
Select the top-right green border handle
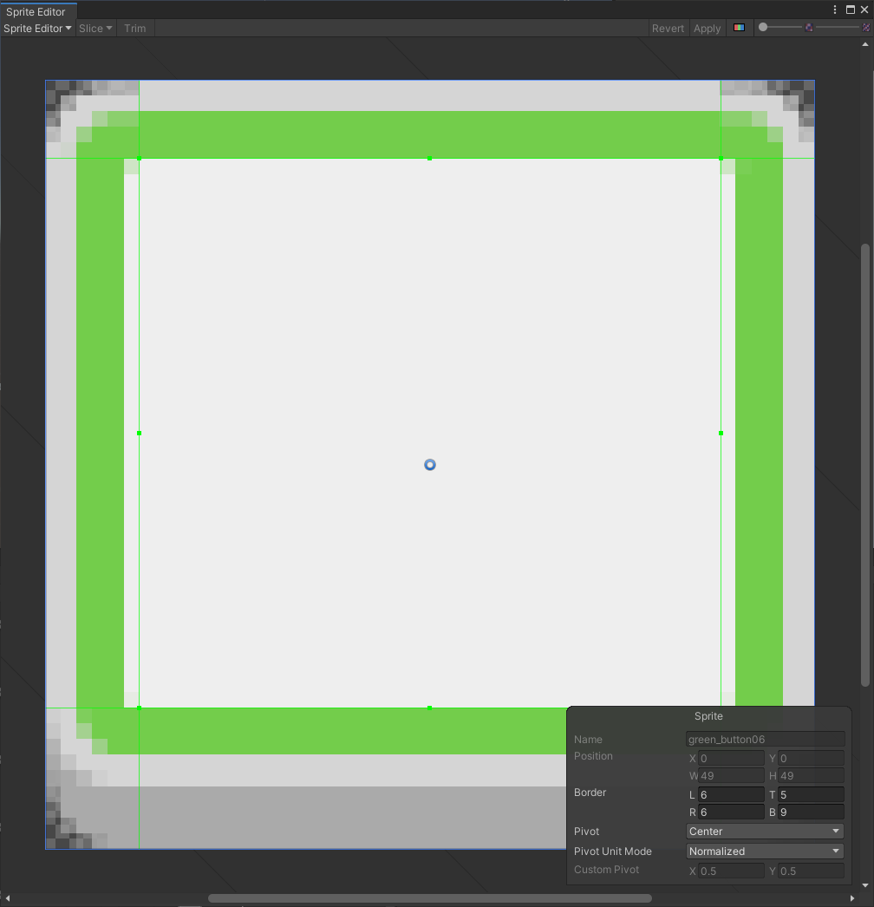click(x=721, y=158)
